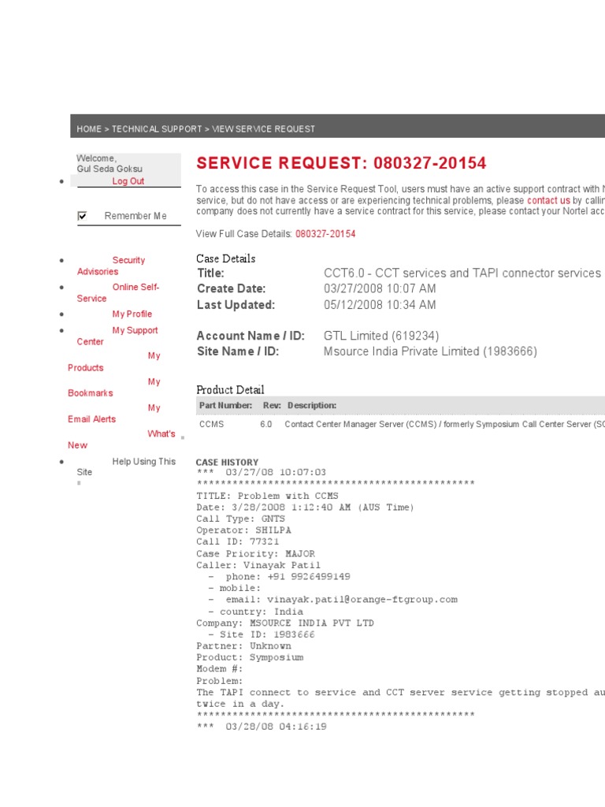The height and width of the screenshot is (807, 605).
Task: Click the What's New link
Action: (x=161, y=434)
